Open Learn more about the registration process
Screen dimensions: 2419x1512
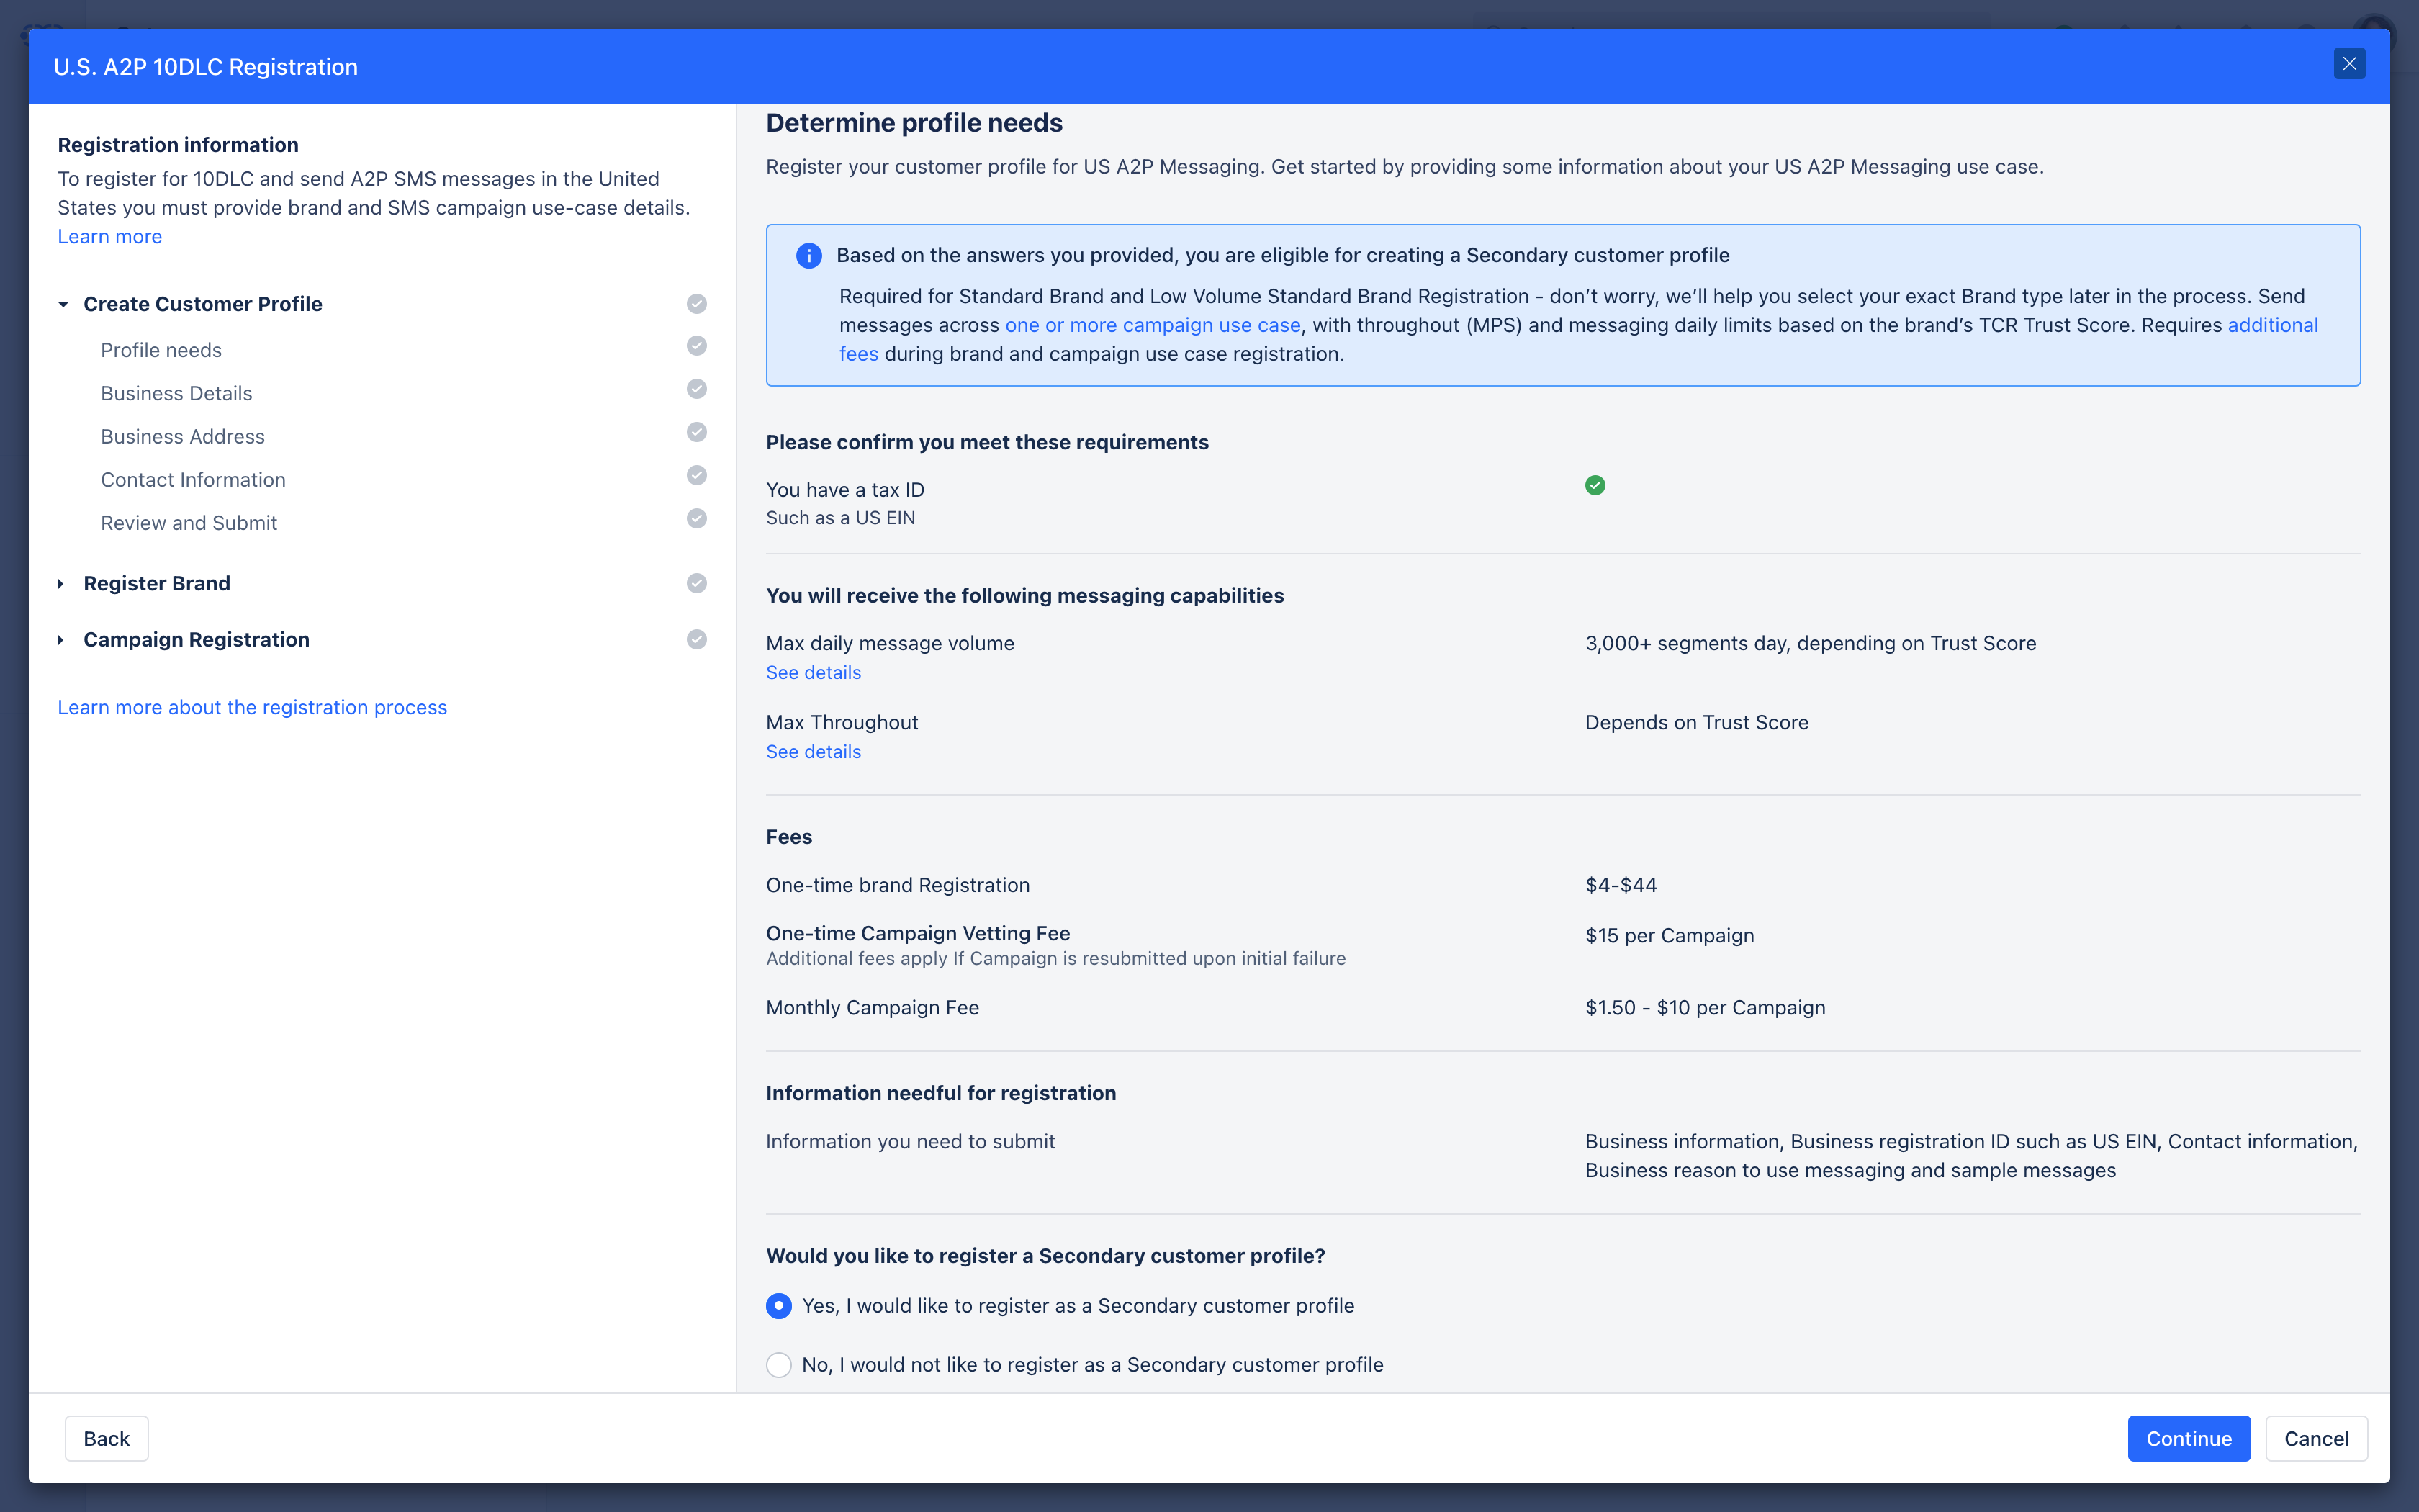pyautogui.click(x=252, y=707)
